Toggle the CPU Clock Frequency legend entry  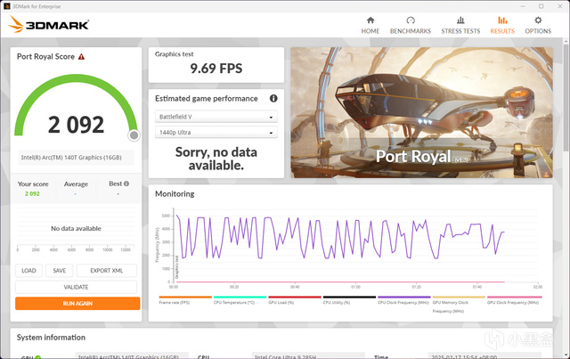point(403,302)
